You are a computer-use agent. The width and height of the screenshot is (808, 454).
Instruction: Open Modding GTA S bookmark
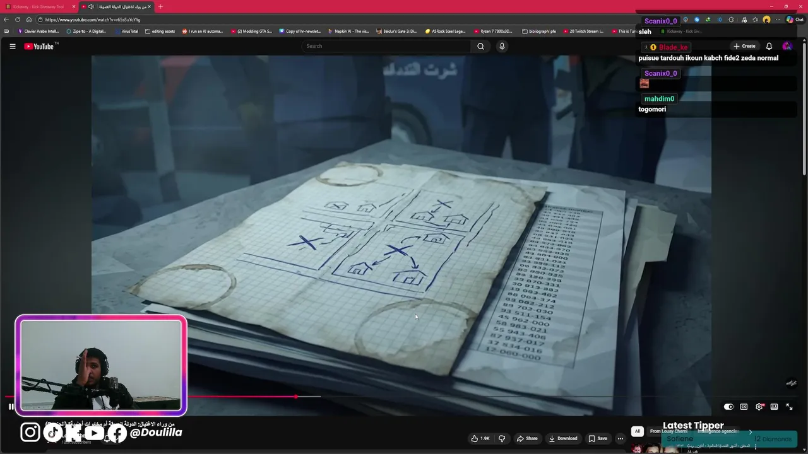pos(251,31)
